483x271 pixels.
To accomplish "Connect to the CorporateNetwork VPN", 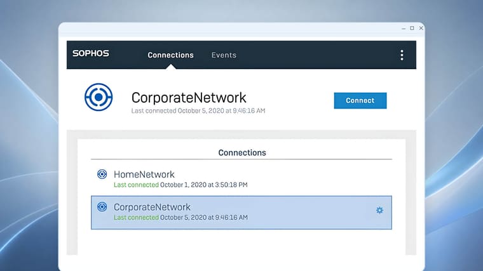I will 360,100.
